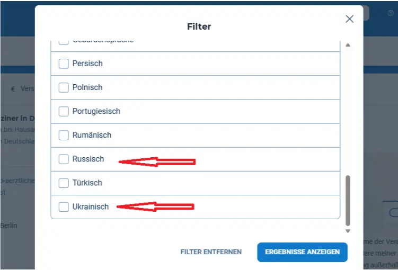Click the help icon in the top-right header
This screenshot has width=398, height=270.
click(x=391, y=13)
